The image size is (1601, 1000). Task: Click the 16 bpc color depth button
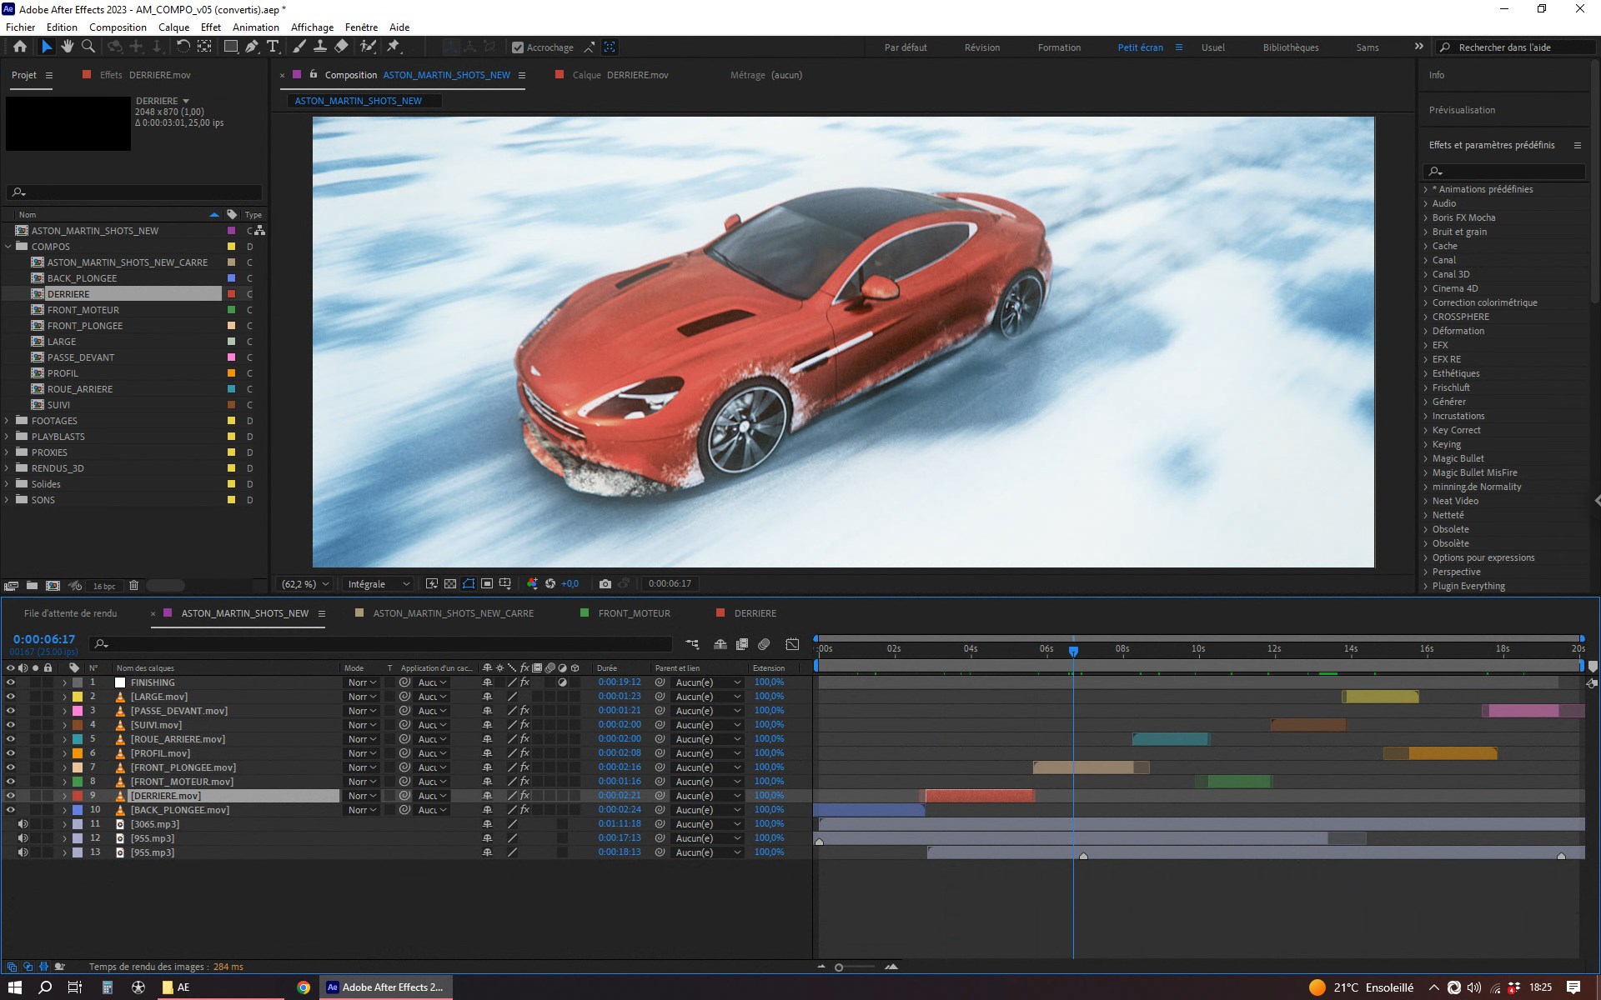pyautogui.click(x=104, y=586)
